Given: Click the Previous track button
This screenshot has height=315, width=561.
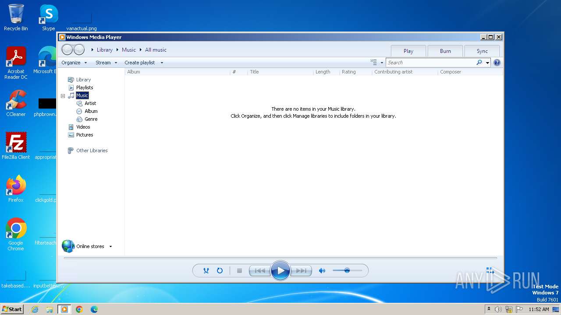Looking at the screenshot, I should tap(259, 271).
